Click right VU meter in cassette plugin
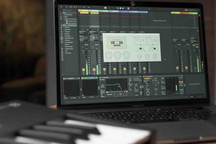Screen dimensions: 216x144 click(152, 41)
